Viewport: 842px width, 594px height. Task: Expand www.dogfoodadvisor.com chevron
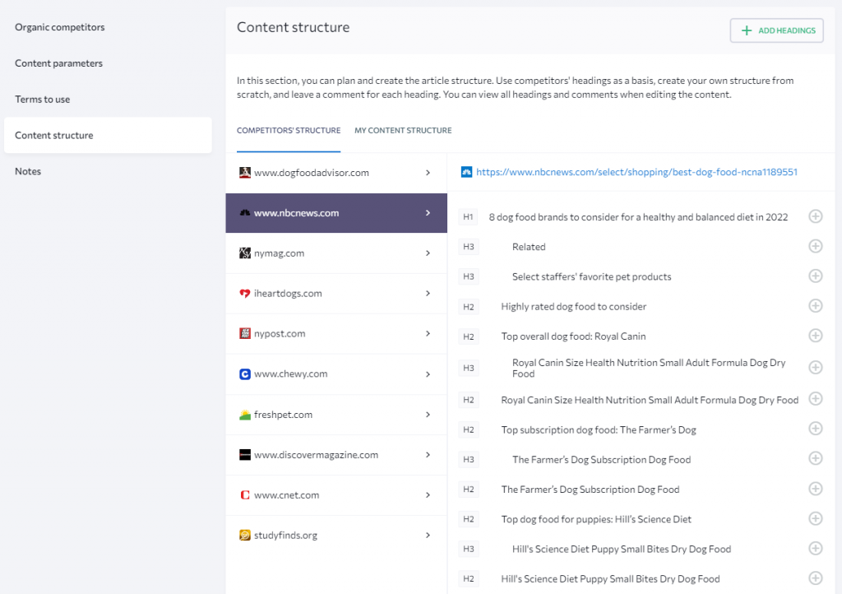coord(428,173)
